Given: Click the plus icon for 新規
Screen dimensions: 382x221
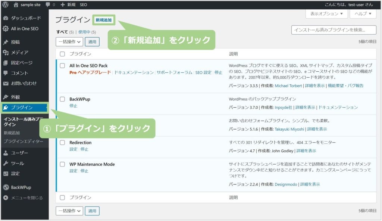Looking at the screenshot, I should pos(63,4).
